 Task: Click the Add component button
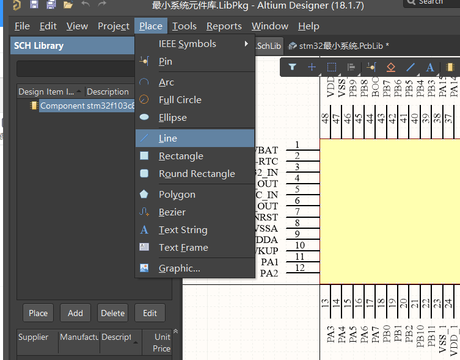75,313
